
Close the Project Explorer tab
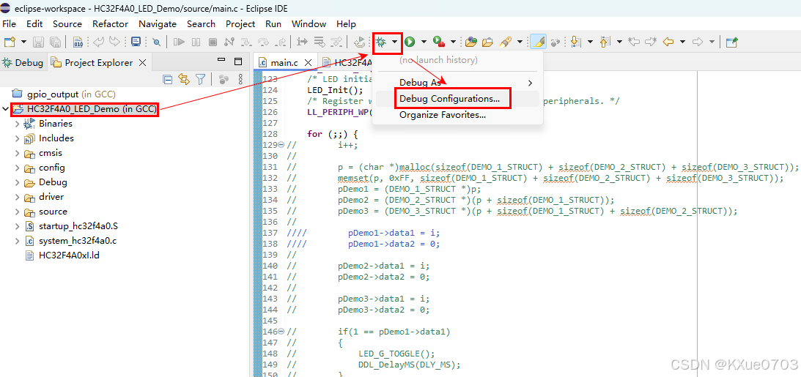pos(142,63)
